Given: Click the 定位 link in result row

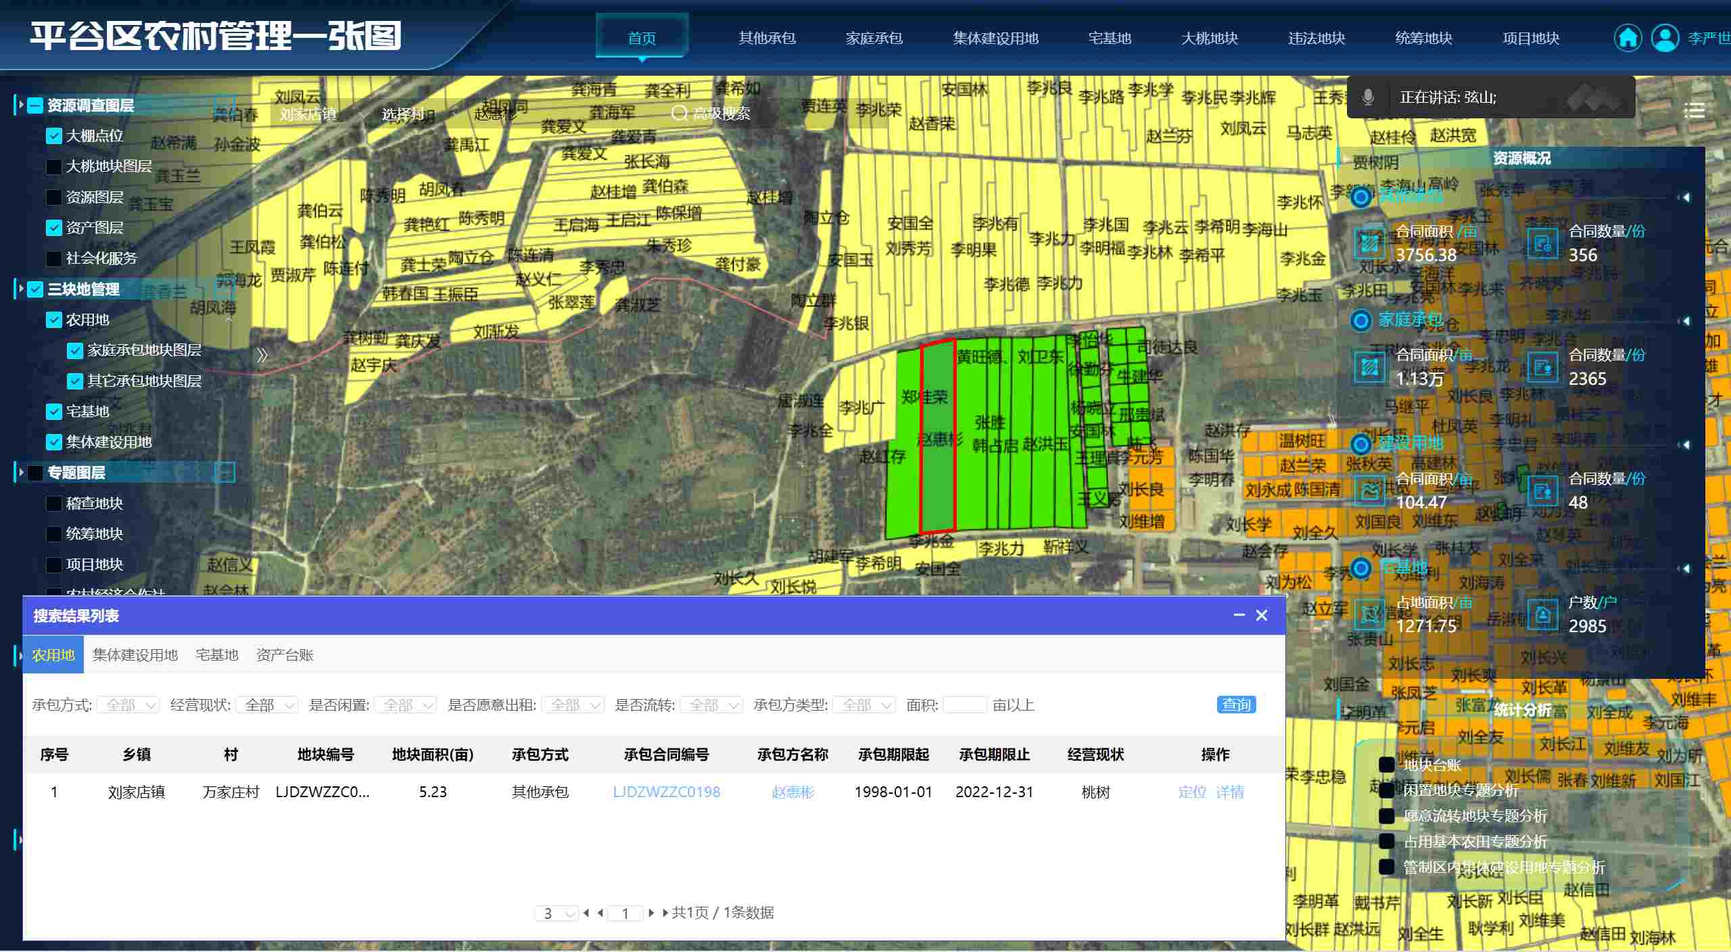Looking at the screenshot, I should point(1191,792).
